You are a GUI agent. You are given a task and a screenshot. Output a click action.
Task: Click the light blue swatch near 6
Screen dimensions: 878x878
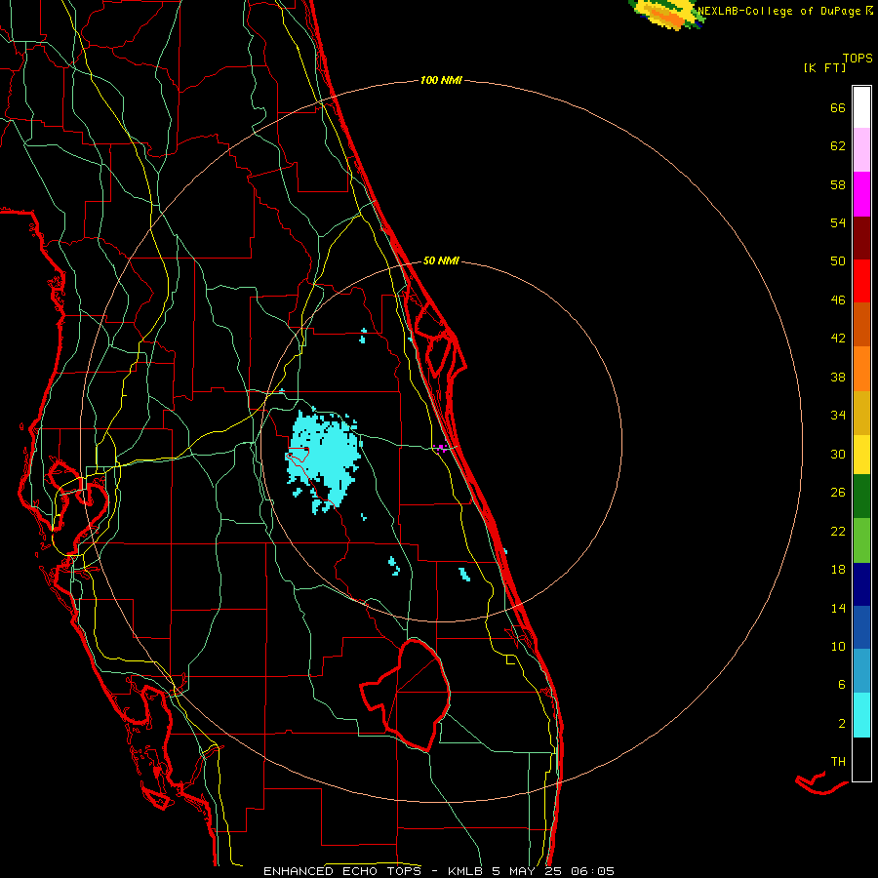tap(861, 671)
